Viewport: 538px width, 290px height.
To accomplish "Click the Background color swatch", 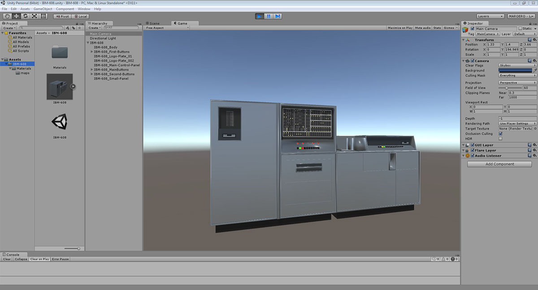I will 515,70.
